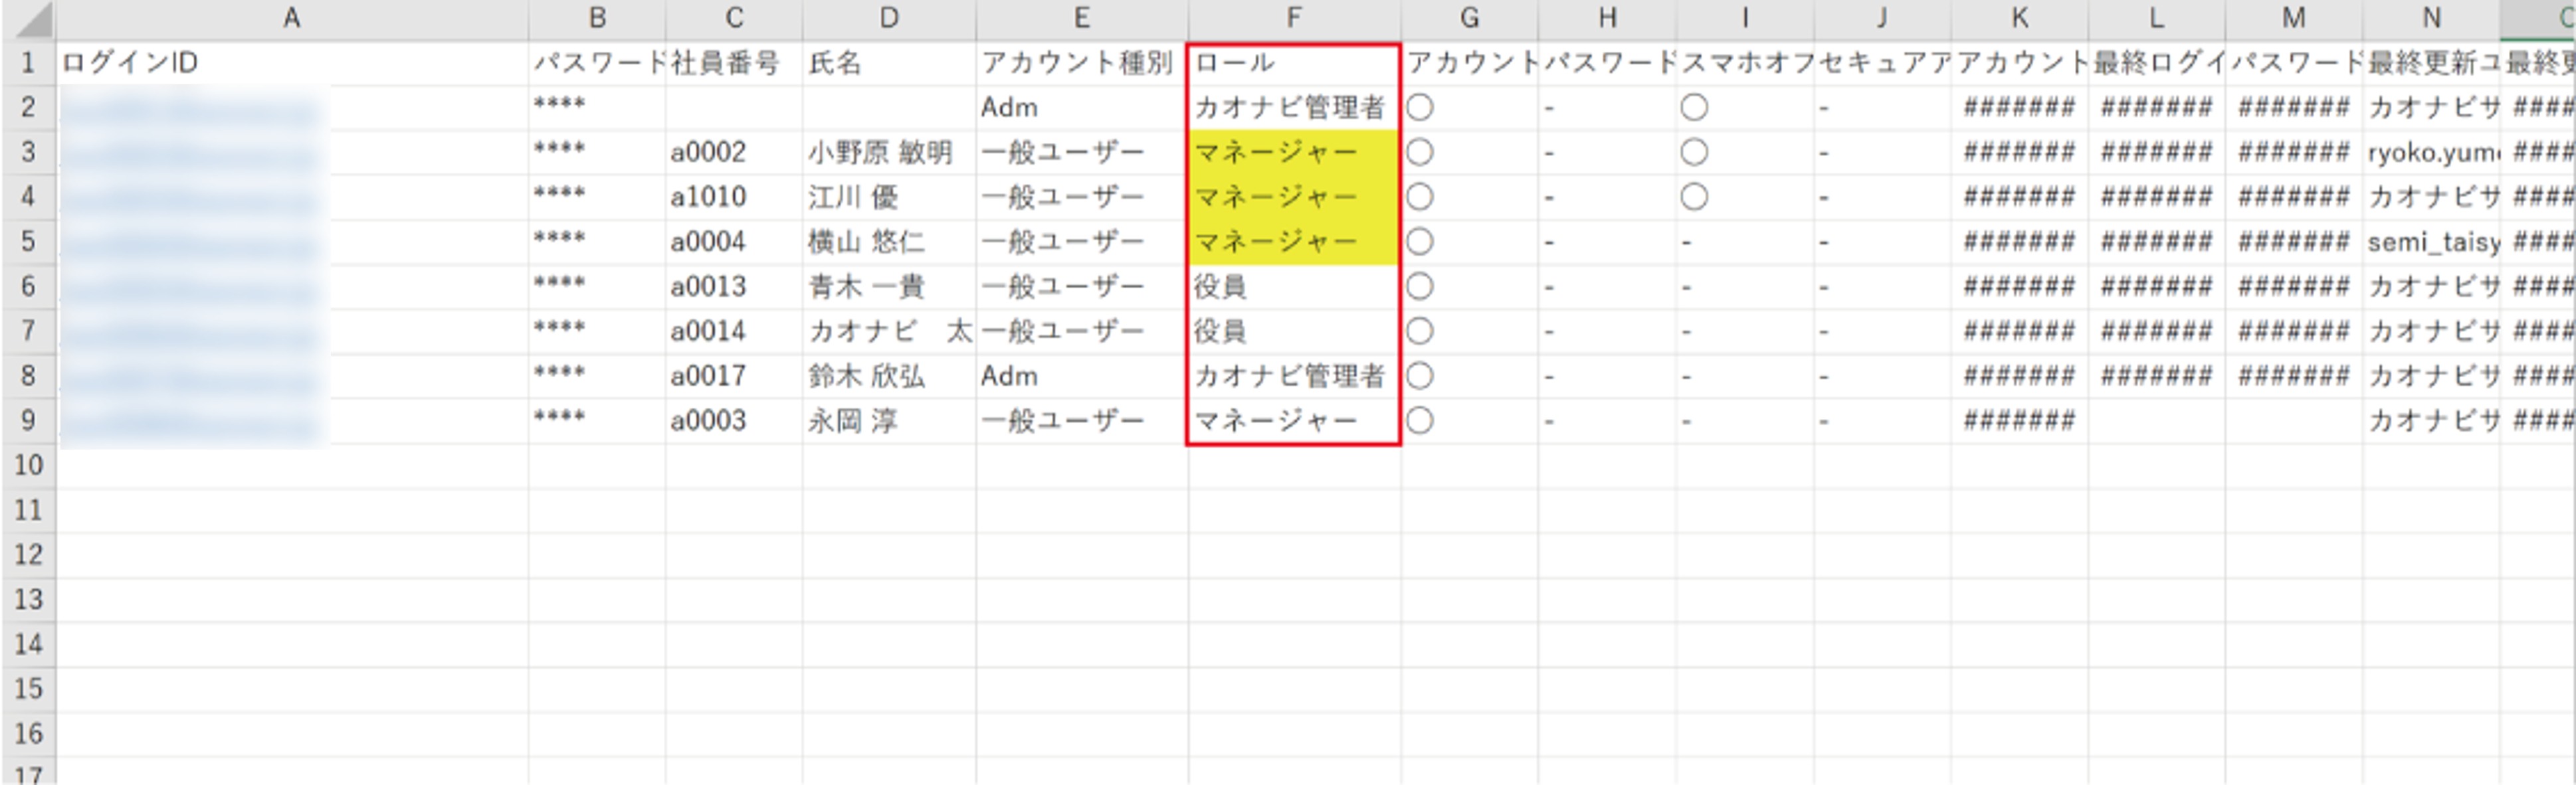Click the blurred login ID cell in row 3

(x=190, y=152)
